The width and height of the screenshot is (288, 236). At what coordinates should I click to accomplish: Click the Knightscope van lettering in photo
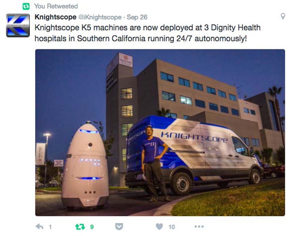click(194, 137)
